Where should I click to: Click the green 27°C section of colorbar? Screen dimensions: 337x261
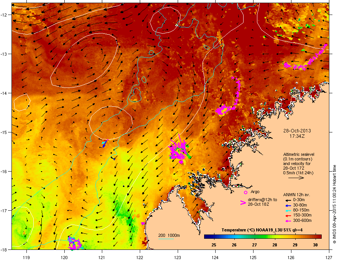click(x=255, y=236)
